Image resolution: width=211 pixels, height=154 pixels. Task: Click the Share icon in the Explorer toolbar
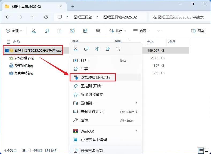click(x=85, y=31)
